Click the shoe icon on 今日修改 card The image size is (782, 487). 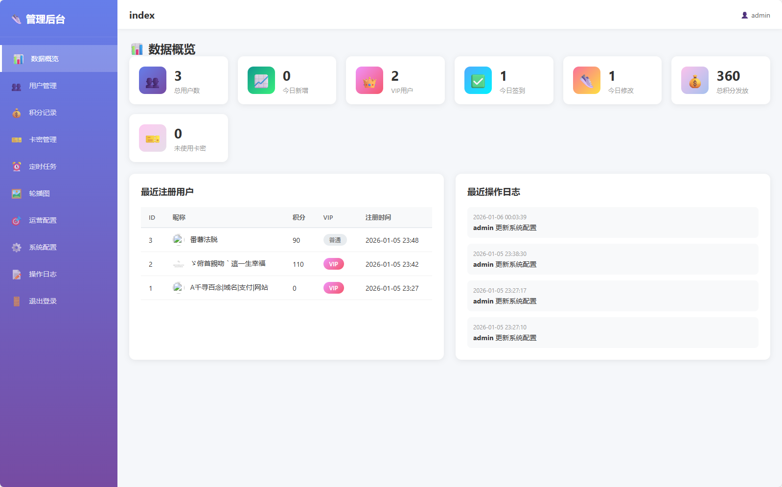[x=587, y=80]
